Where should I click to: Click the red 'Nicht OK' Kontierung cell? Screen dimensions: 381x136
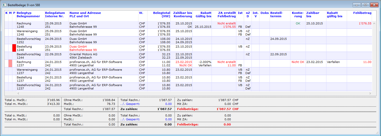(298, 62)
